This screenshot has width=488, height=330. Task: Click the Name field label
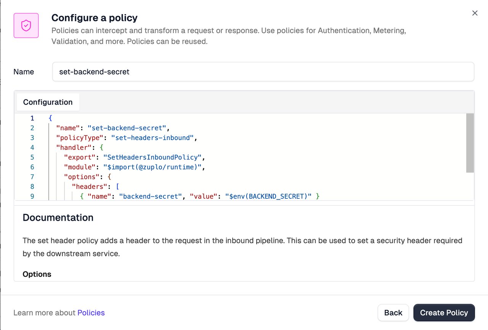(24, 72)
